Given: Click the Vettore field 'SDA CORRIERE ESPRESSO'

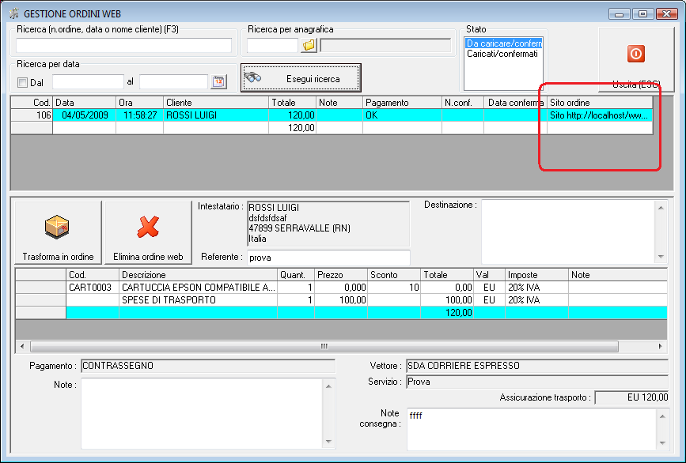Looking at the screenshot, I should click(536, 366).
